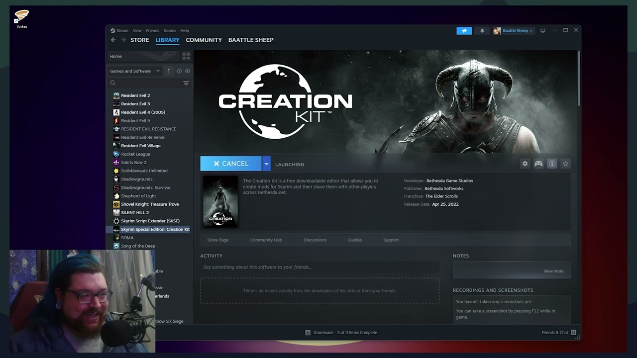Image resolution: width=637 pixels, height=358 pixels.
Task: Open controller settings icon
Action: point(538,164)
